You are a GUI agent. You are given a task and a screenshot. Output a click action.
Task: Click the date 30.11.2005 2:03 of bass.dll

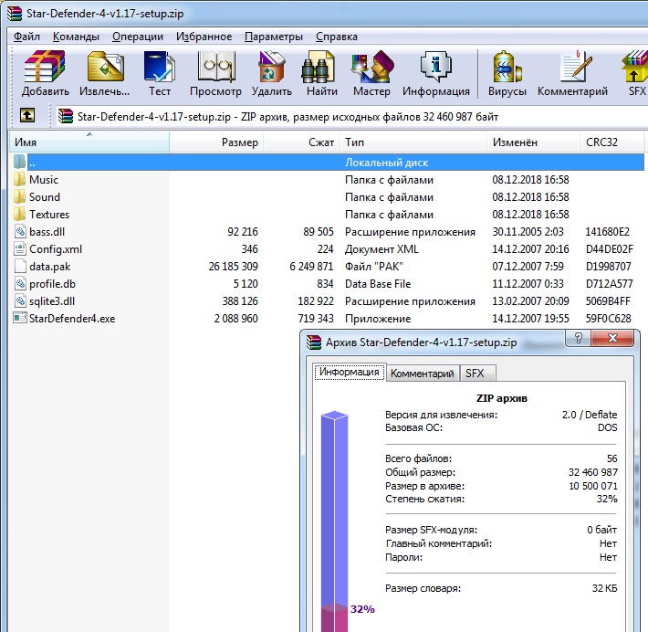coord(528,232)
